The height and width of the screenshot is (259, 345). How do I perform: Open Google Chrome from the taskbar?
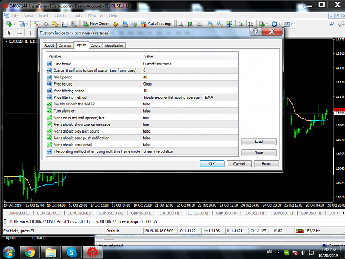click(30, 252)
